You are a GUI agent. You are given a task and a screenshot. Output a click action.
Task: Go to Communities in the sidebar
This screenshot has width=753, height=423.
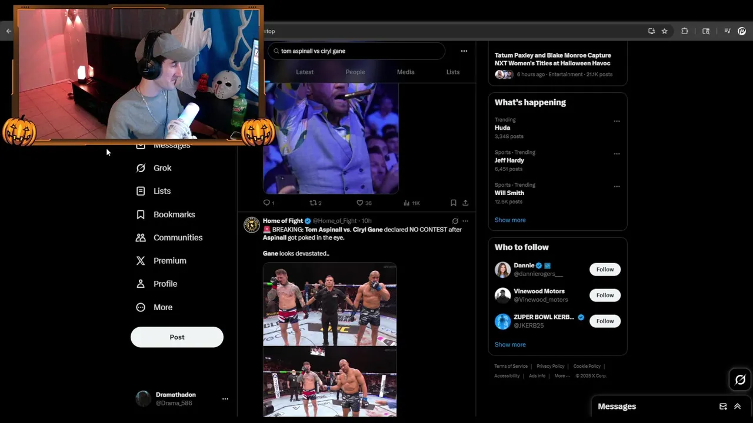pyautogui.click(x=169, y=237)
